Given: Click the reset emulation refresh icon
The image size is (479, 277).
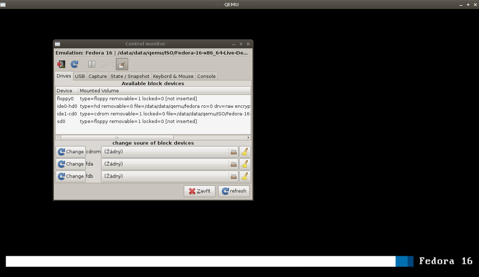Looking at the screenshot, I should 74,64.
